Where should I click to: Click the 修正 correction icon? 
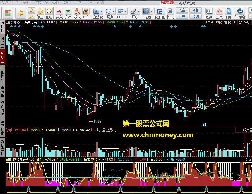(x=40, y=13)
